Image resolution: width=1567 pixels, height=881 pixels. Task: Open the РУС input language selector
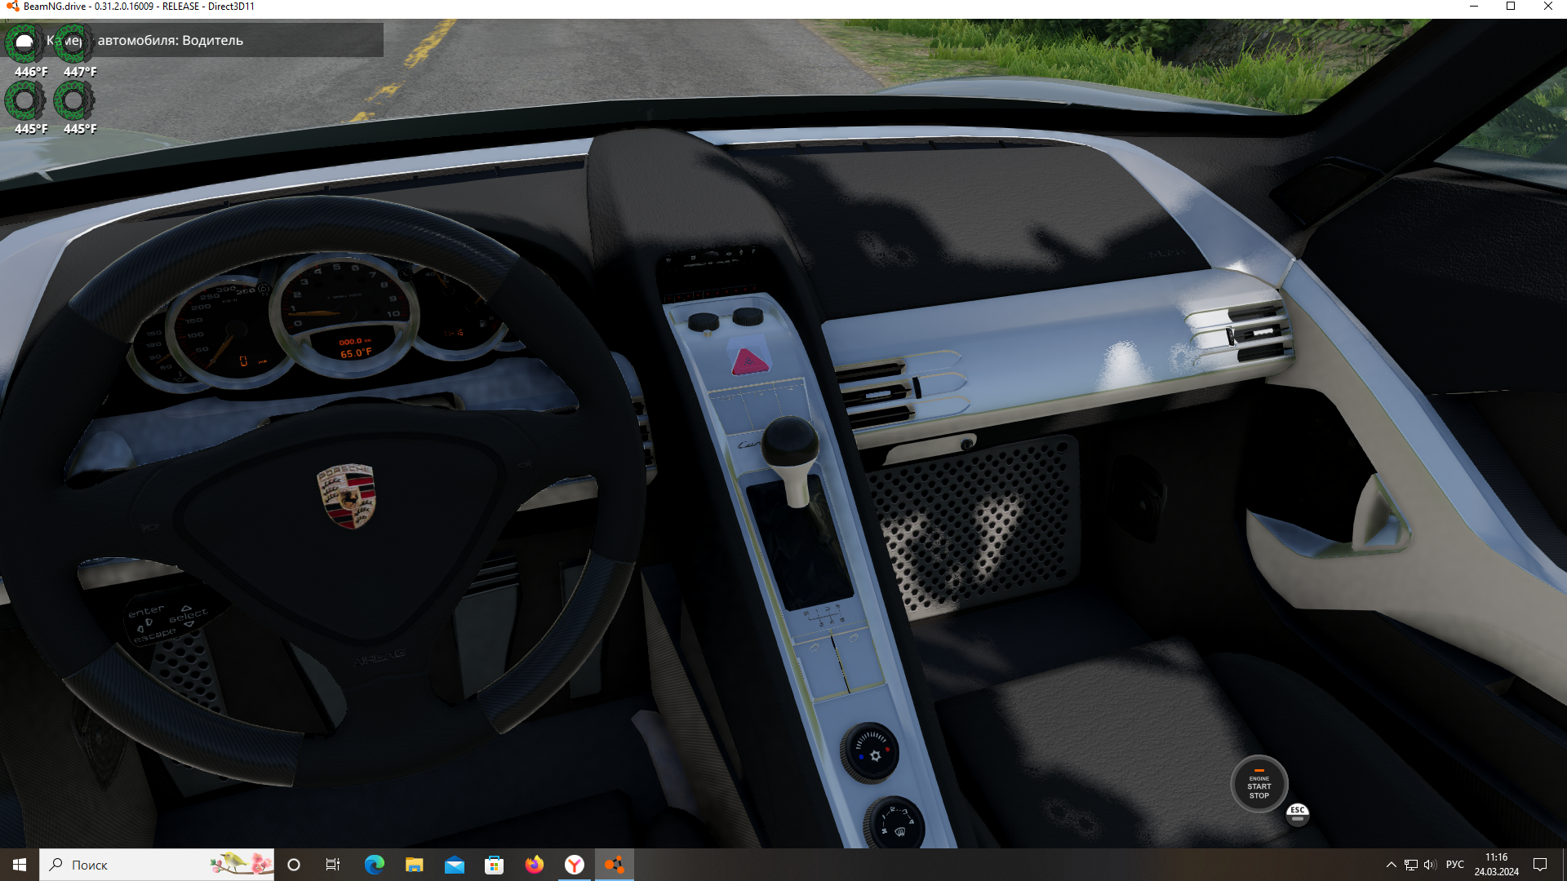click(x=1455, y=865)
